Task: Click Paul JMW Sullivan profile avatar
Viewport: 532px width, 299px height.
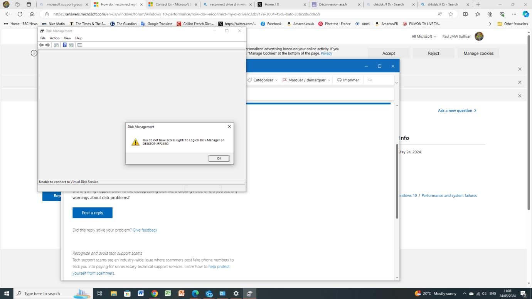Action: tap(479, 36)
